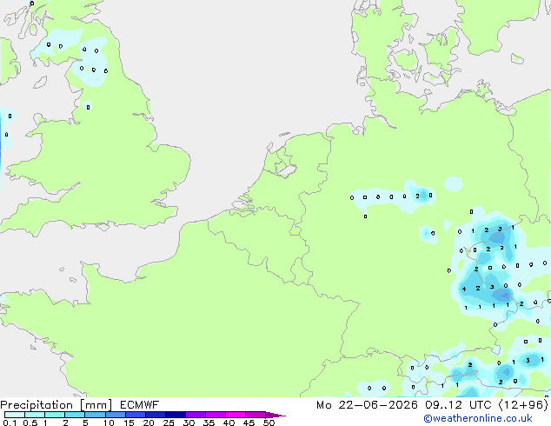Pick the 15–20 mm legend color swatch
551x426 pixels.
pos(135,415)
